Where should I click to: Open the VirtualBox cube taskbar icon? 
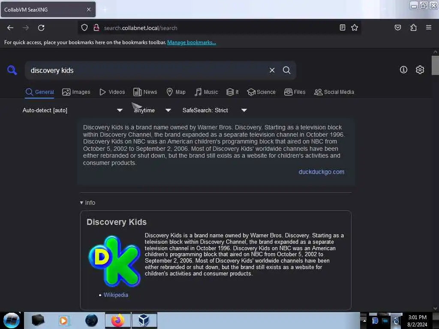[144, 320]
